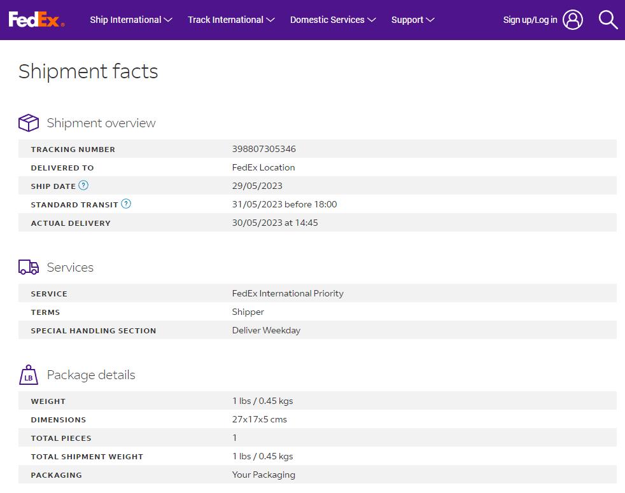Expand the Track International menu
This screenshot has height=493, width=625.
(x=231, y=20)
